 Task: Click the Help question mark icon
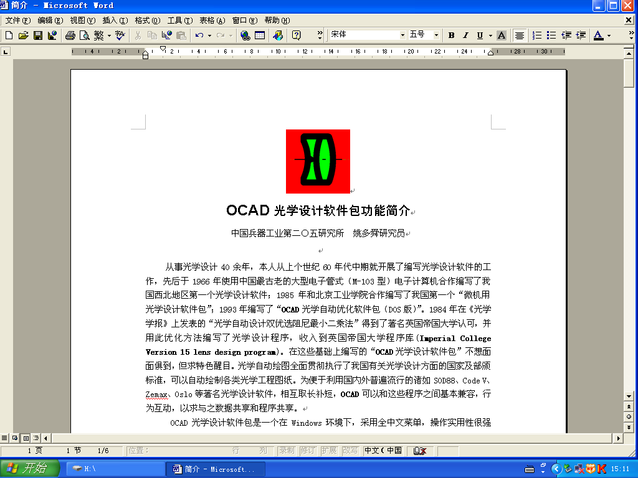coord(296,35)
